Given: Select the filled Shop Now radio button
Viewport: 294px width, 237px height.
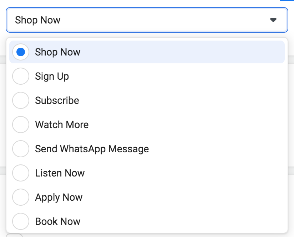Looking at the screenshot, I should point(21,52).
